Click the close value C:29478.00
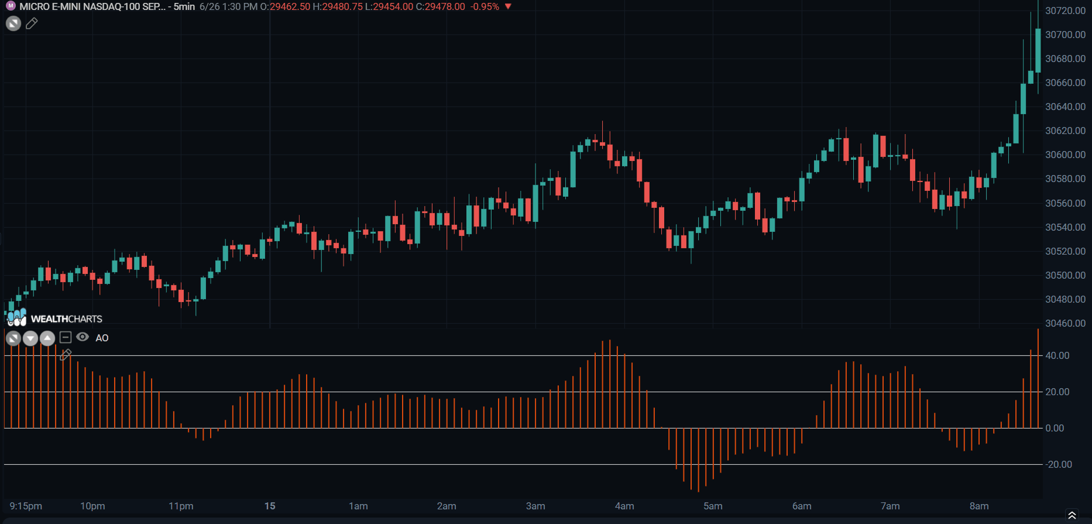This screenshot has width=1092, height=524. (x=440, y=6)
